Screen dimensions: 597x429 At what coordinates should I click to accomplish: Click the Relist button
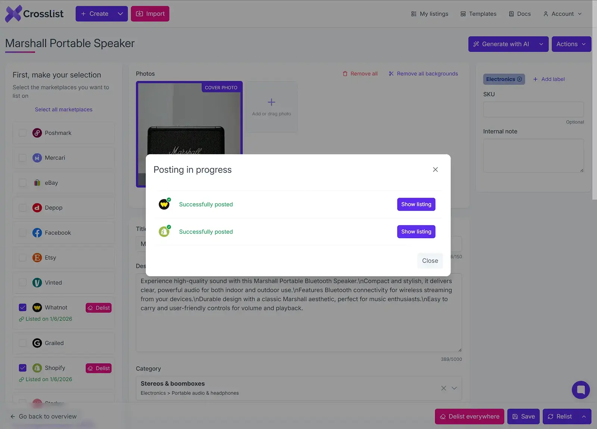[560, 416]
